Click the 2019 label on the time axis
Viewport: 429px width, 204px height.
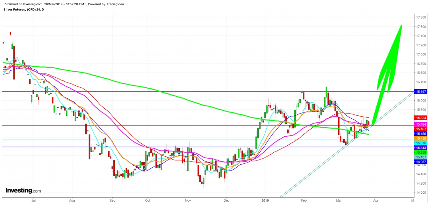[x=265, y=200]
